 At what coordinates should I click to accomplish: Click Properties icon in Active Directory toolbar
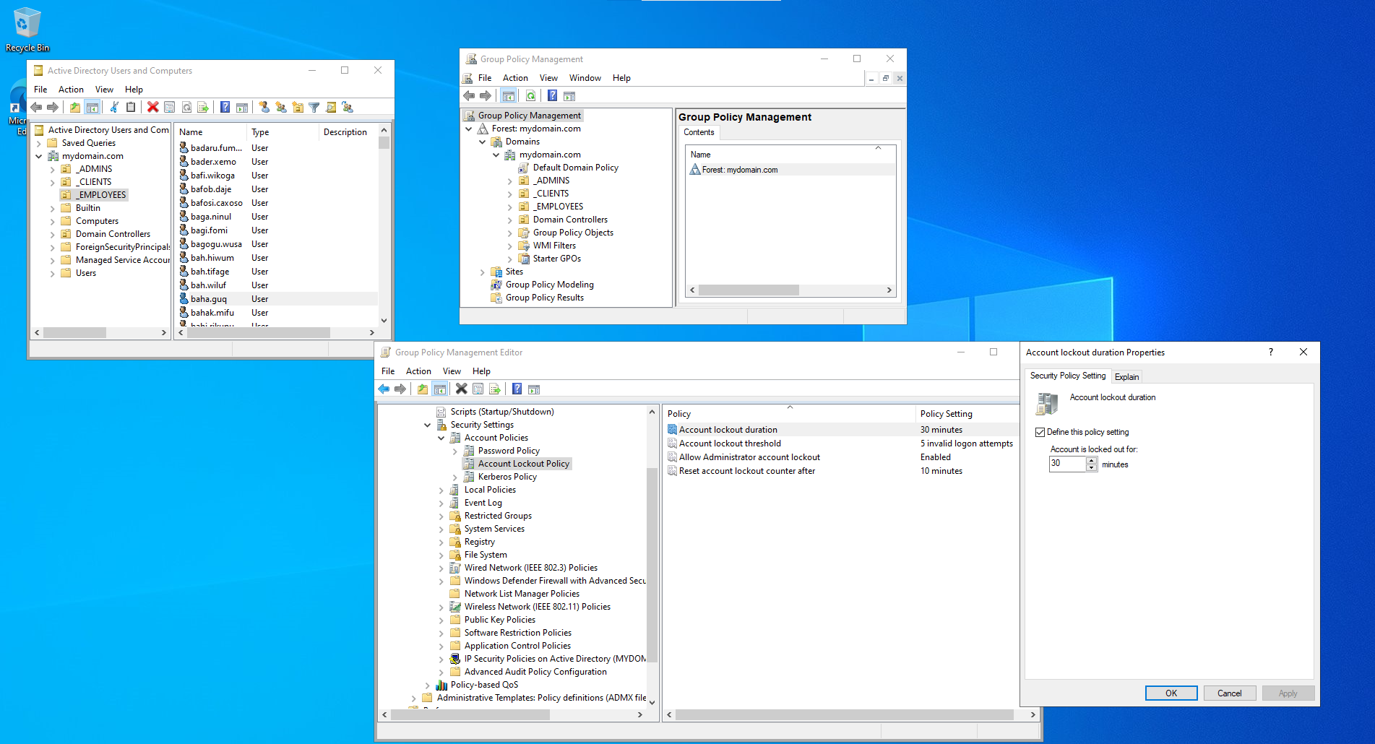[x=170, y=108]
